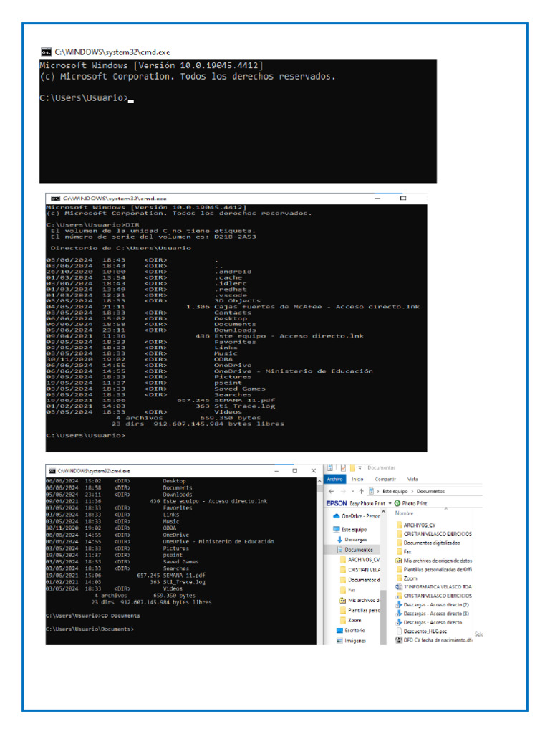Switch to the Compartir ribbon tab
550x734 pixels.
385,479
